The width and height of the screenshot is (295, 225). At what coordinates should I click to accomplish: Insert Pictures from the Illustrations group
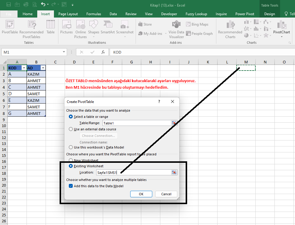[x=66, y=27]
